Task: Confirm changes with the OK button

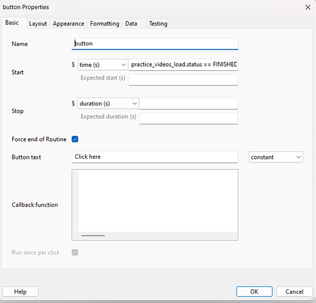Action: (254, 291)
